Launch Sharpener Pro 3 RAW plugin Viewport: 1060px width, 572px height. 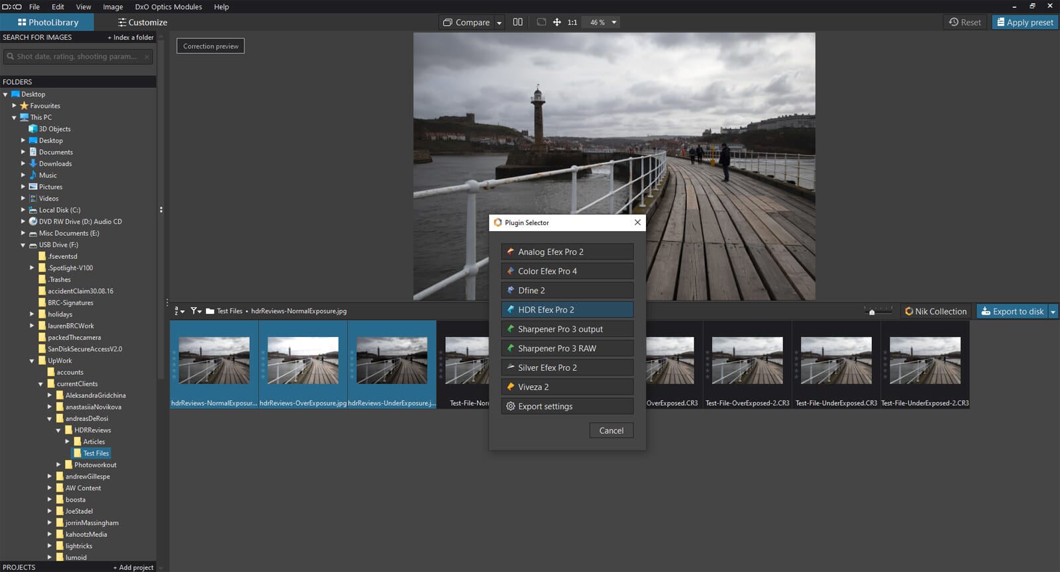[x=567, y=348]
